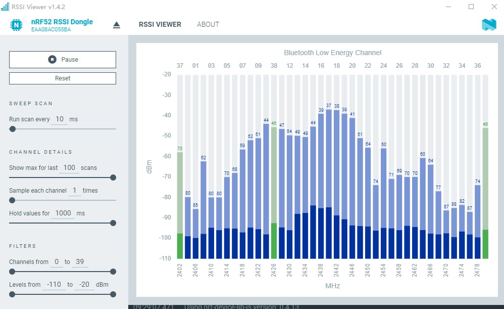Click channel label 01 on top axis
The height and width of the screenshot is (309, 504).
tap(195, 66)
